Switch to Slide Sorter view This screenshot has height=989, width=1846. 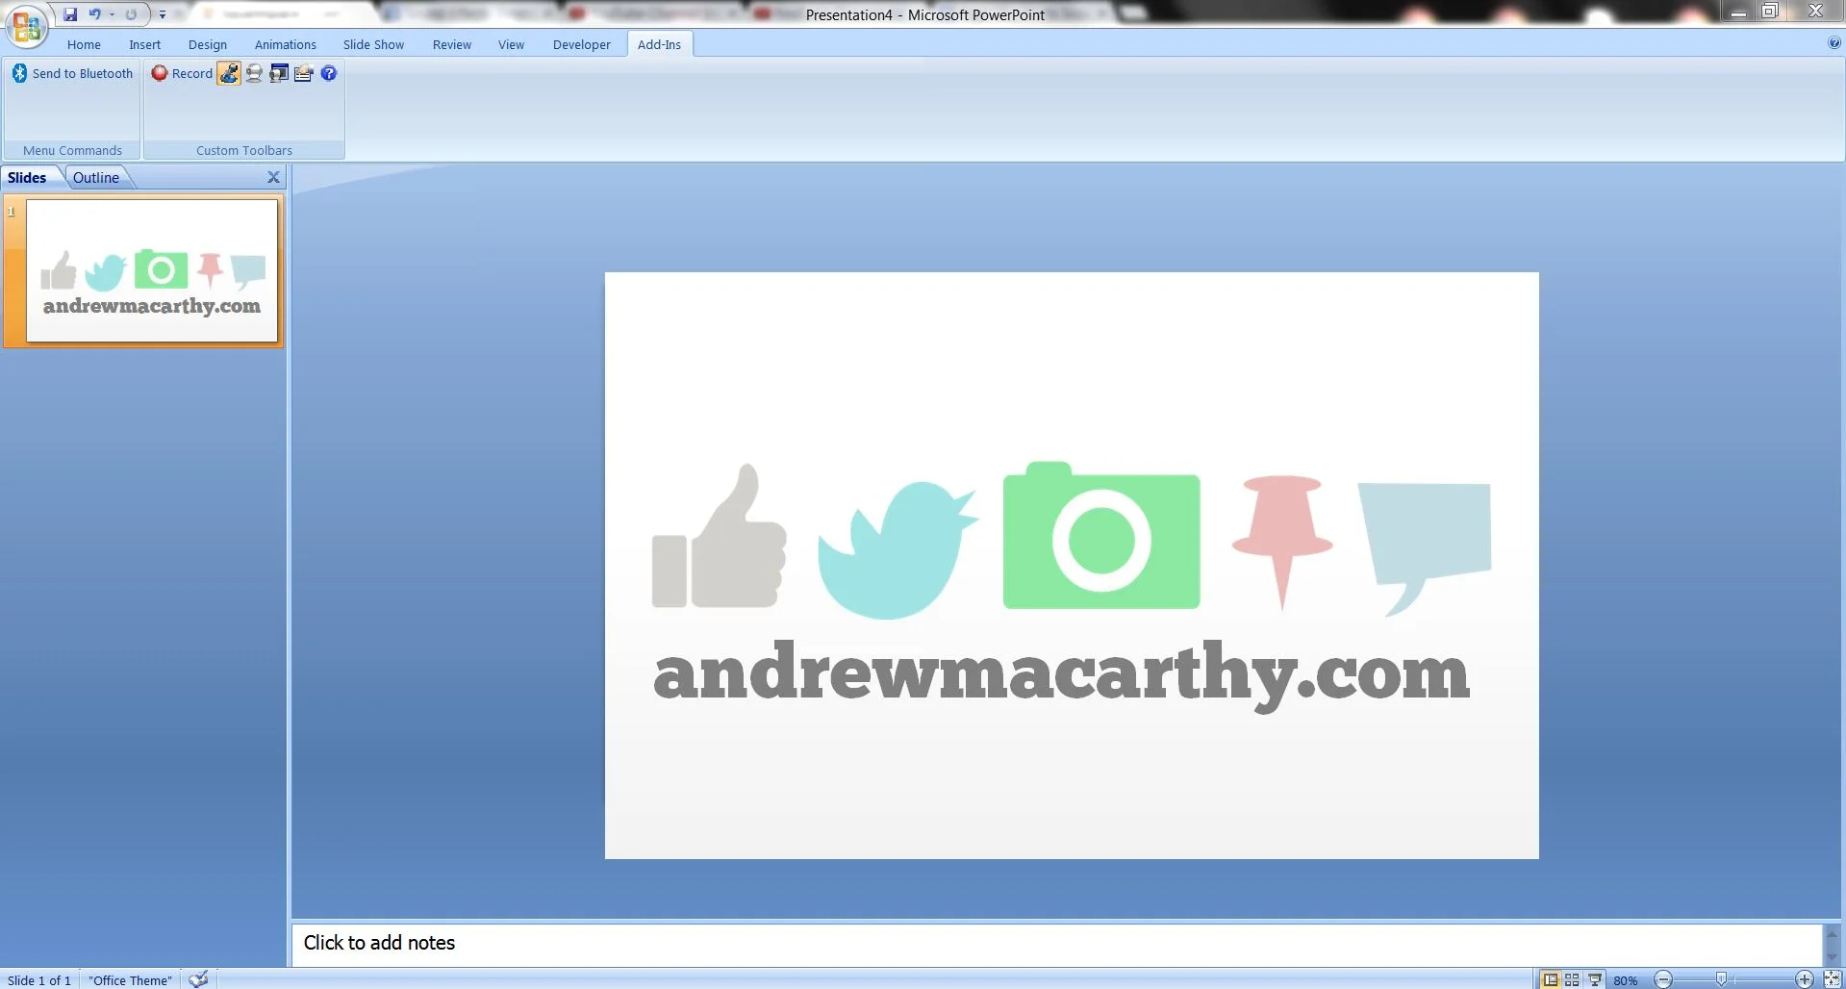[x=1572, y=979]
